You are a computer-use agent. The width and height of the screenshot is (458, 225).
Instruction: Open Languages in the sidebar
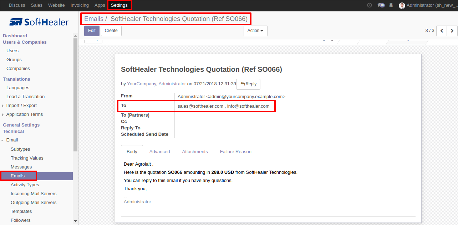18,88
